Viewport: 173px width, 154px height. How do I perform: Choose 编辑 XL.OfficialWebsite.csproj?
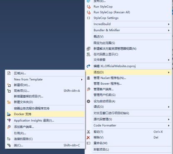pos(115,66)
